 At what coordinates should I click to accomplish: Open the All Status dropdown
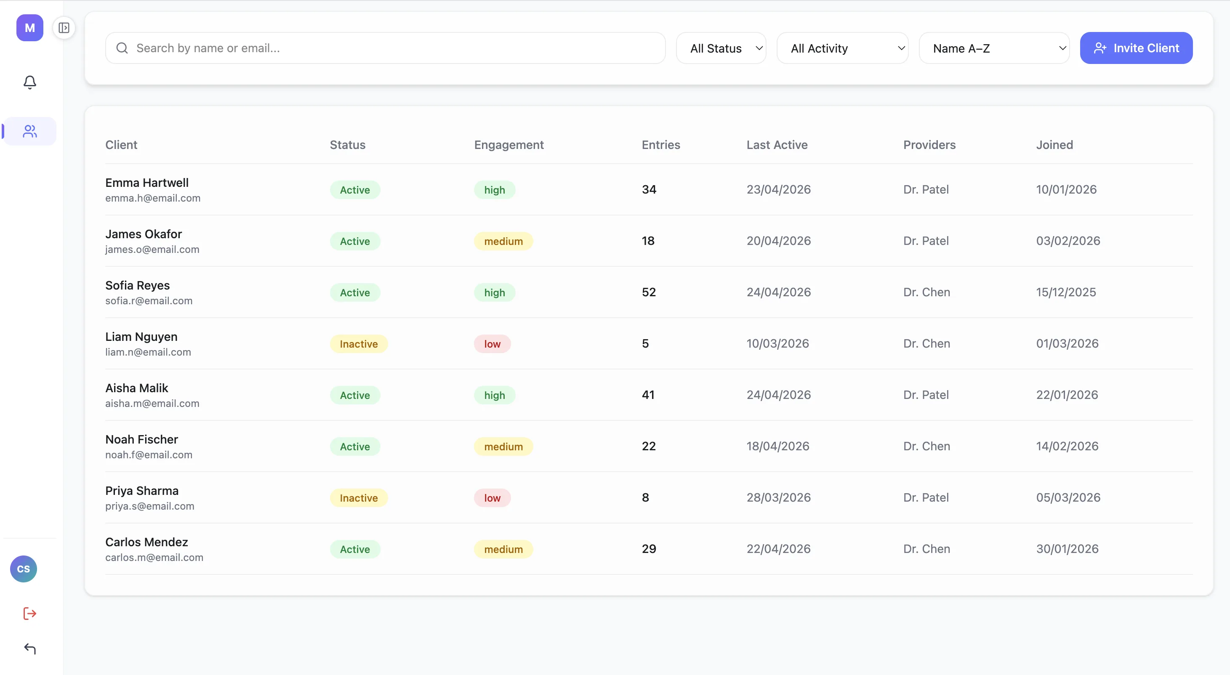point(721,48)
